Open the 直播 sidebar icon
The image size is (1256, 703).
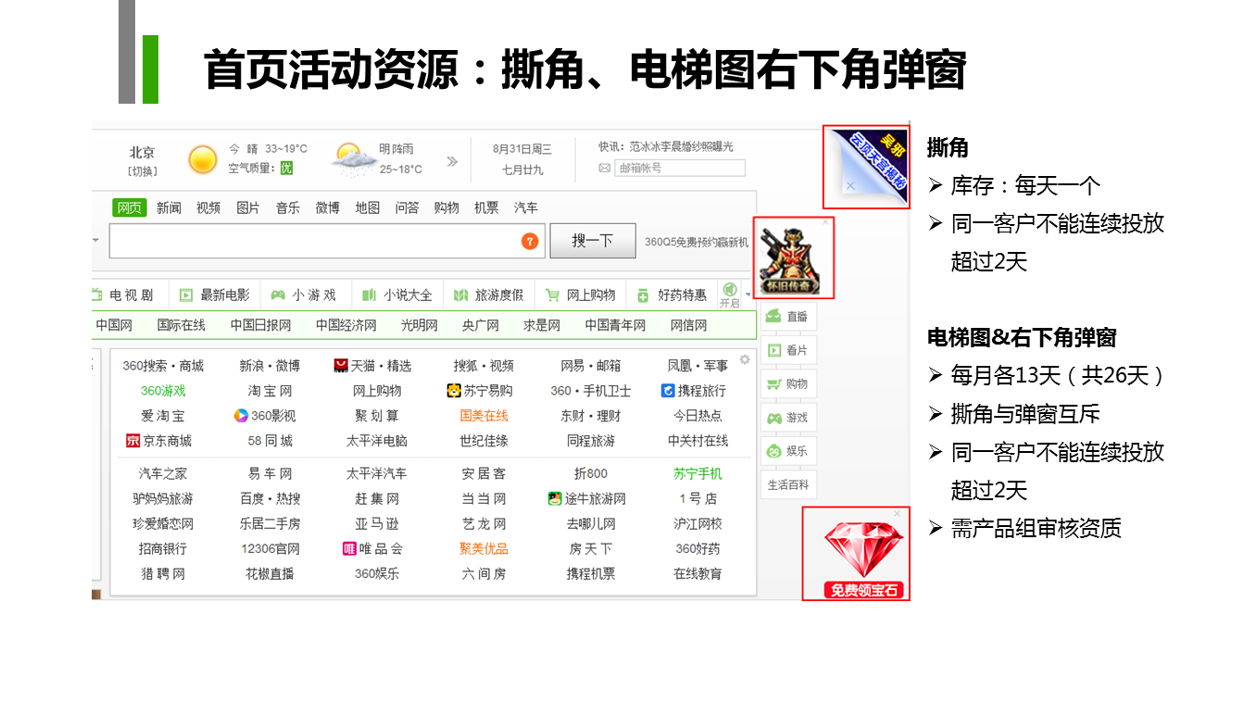(x=774, y=317)
